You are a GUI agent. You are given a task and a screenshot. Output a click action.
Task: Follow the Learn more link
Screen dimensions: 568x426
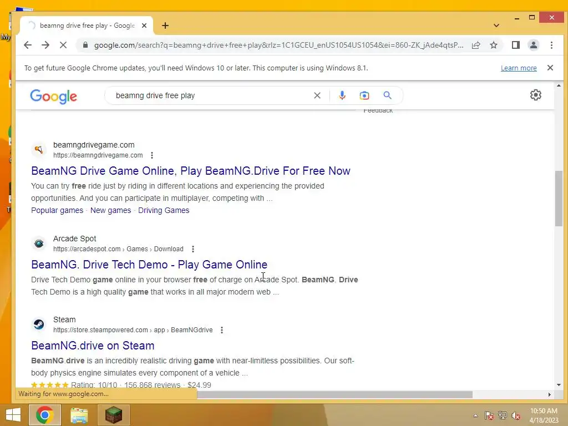519,68
